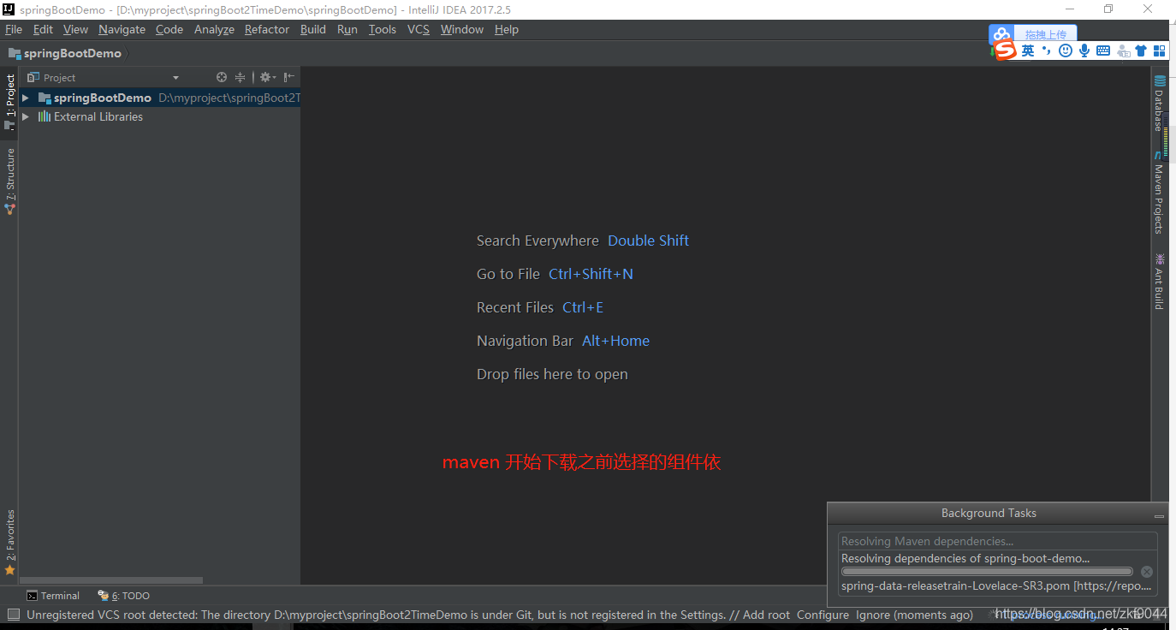The image size is (1176, 630).
Task: Open the Build menu
Action: coord(313,29)
